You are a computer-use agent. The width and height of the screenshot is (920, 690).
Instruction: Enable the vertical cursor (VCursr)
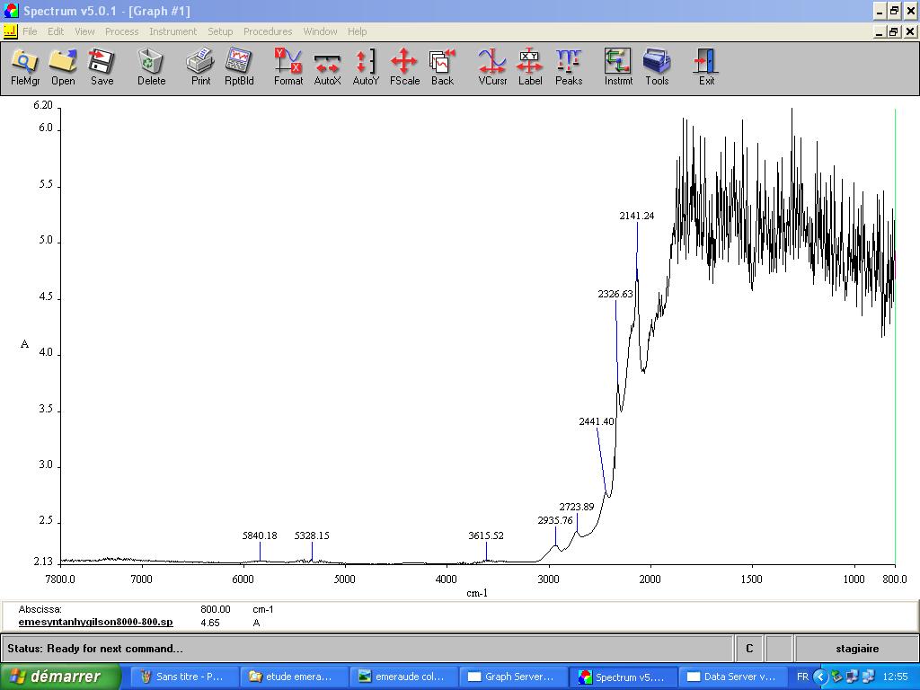[492, 67]
